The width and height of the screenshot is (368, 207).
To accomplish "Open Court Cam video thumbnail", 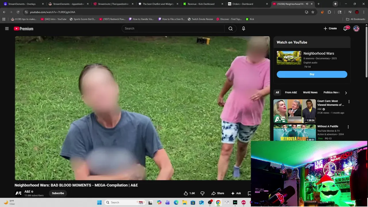I will pos(294,111).
